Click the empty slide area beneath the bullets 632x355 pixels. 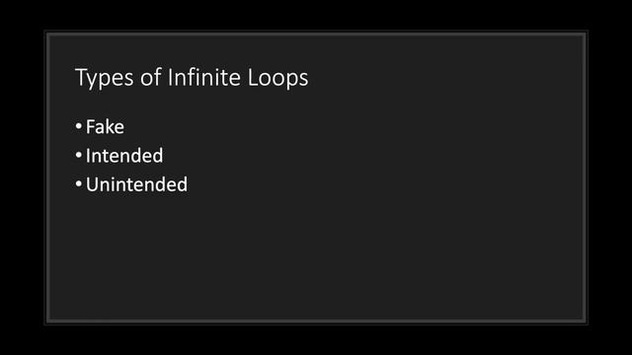click(316, 257)
